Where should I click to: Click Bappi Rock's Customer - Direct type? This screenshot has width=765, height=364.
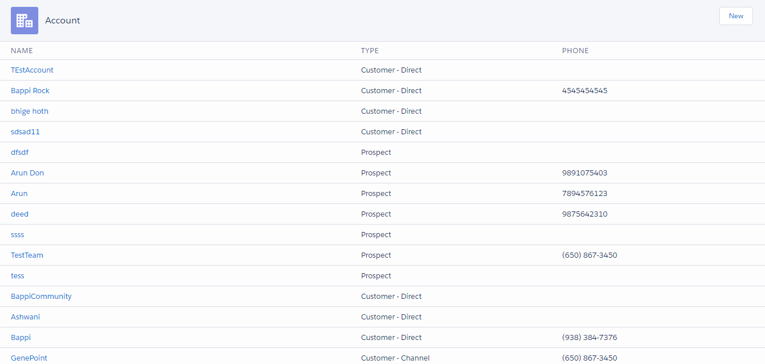click(391, 91)
